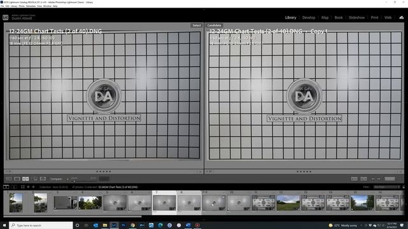Deselect the right Candidate photo using X
The image size is (408, 229).
[401, 172]
